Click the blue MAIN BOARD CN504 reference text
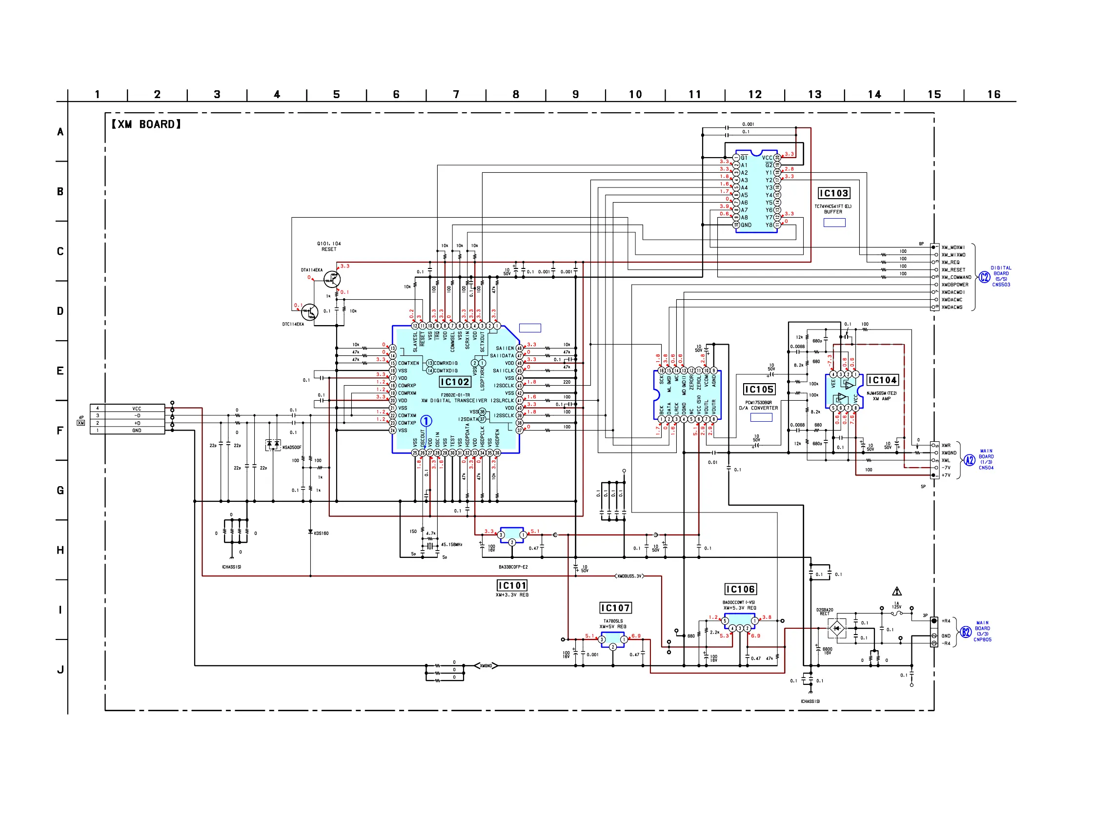 point(986,459)
